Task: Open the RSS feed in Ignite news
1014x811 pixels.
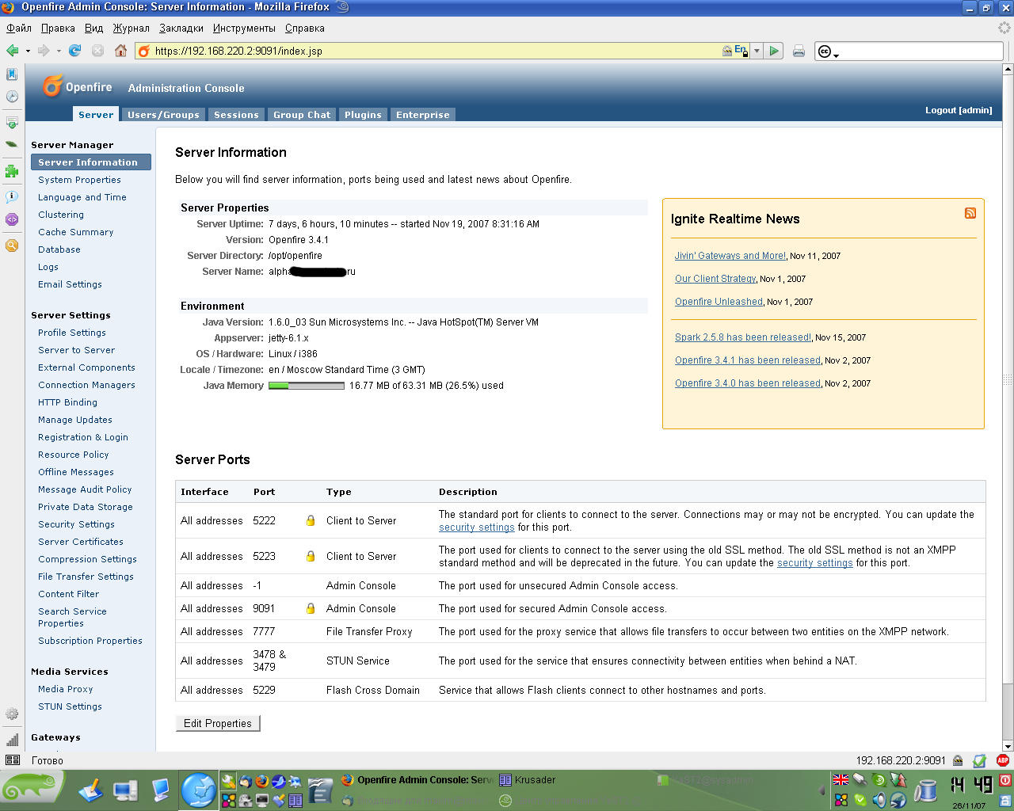Action: coord(970,213)
